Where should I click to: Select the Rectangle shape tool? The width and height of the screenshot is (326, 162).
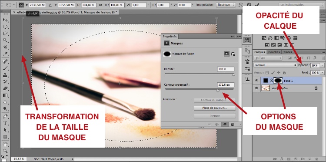[x=5, y=137]
